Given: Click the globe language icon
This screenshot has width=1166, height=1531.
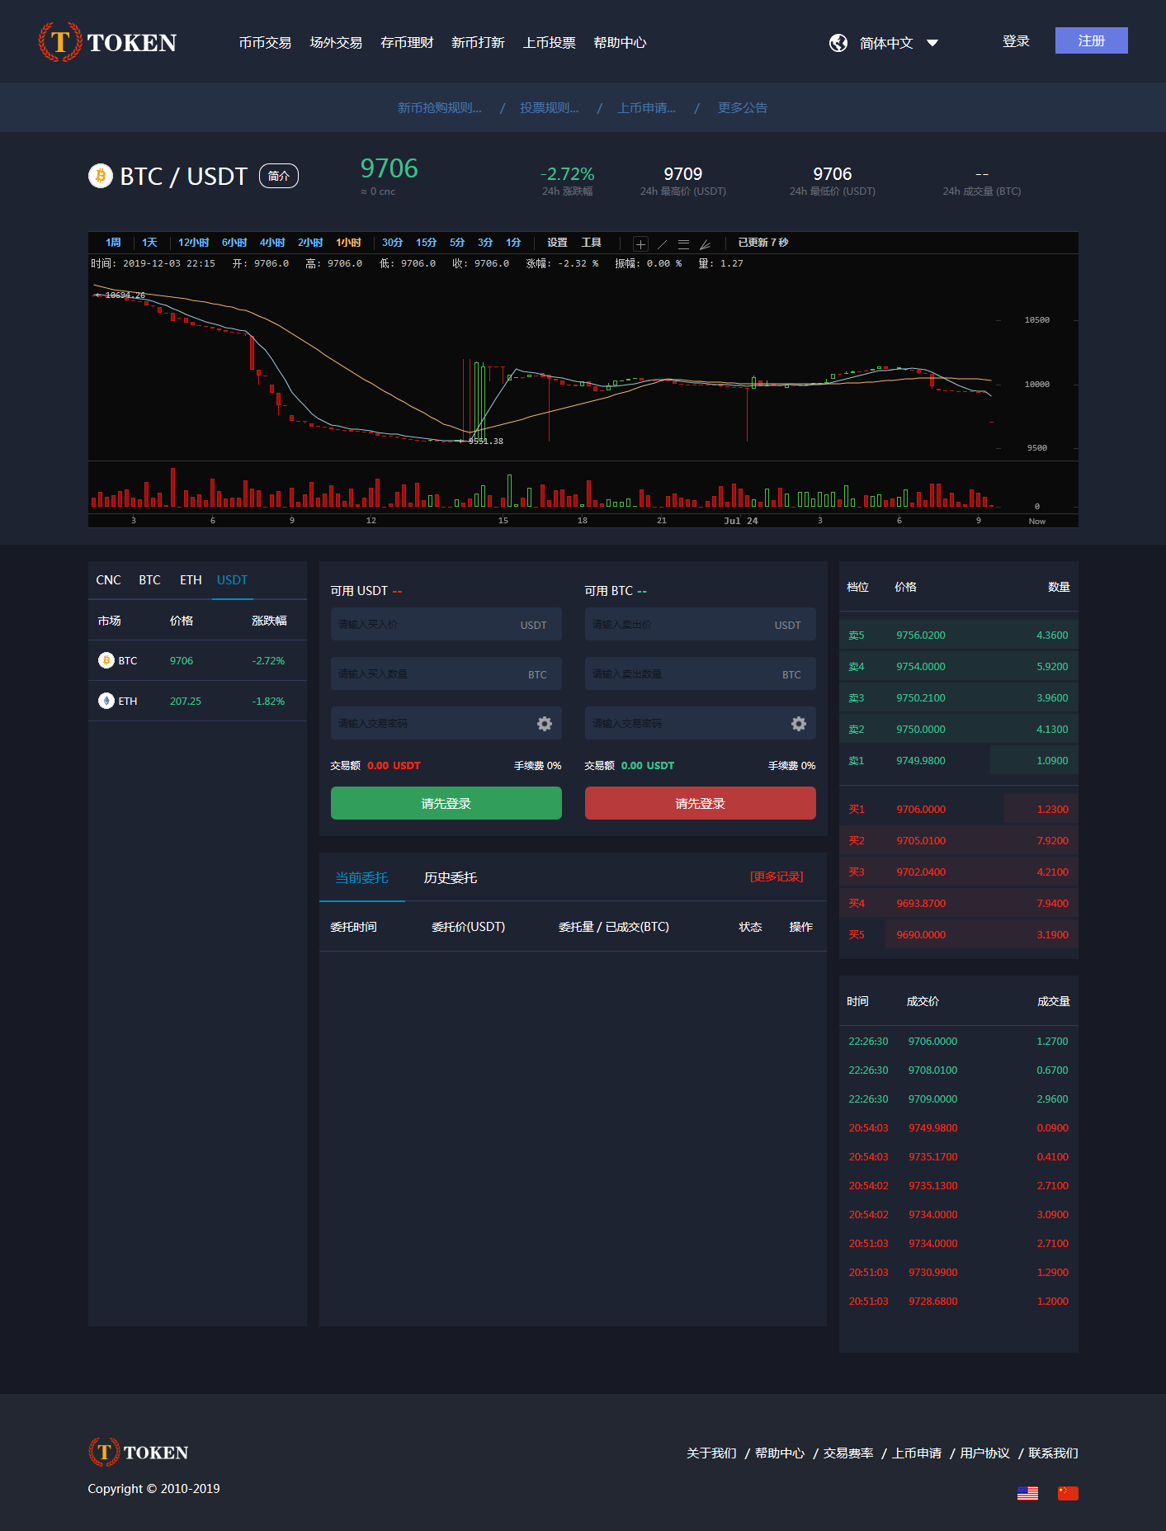Looking at the screenshot, I should click(838, 43).
